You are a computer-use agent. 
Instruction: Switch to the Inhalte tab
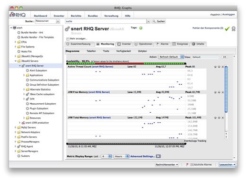pyautogui.click(x=198, y=44)
